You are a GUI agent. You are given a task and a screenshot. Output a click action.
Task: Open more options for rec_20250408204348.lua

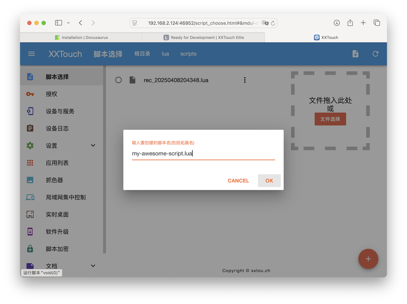[244, 80]
